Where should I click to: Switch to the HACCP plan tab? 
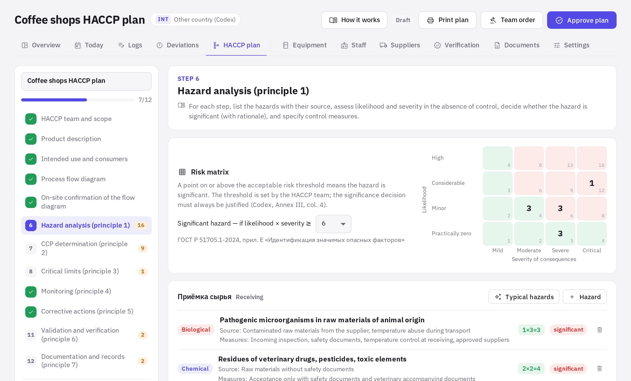236,45
